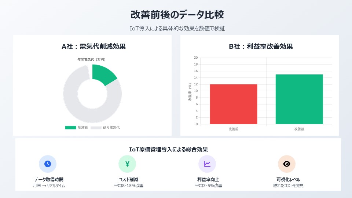This screenshot has height=198, width=352.
Task: Click the purple line chart icon
Action: coord(207,164)
